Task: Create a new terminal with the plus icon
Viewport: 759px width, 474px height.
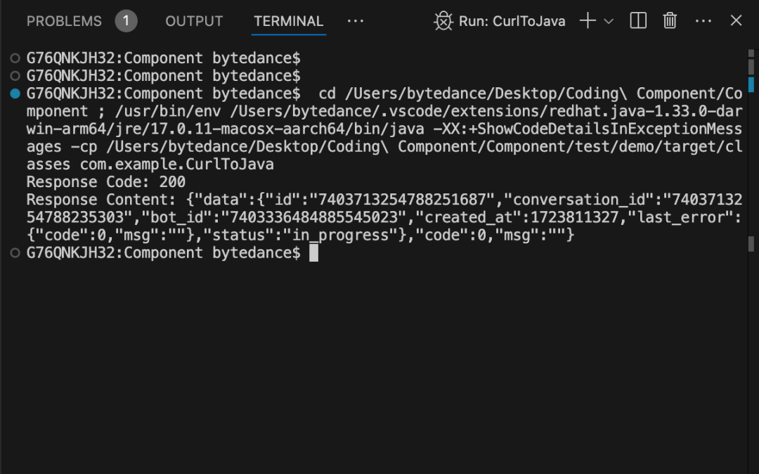Action: click(587, 21)
